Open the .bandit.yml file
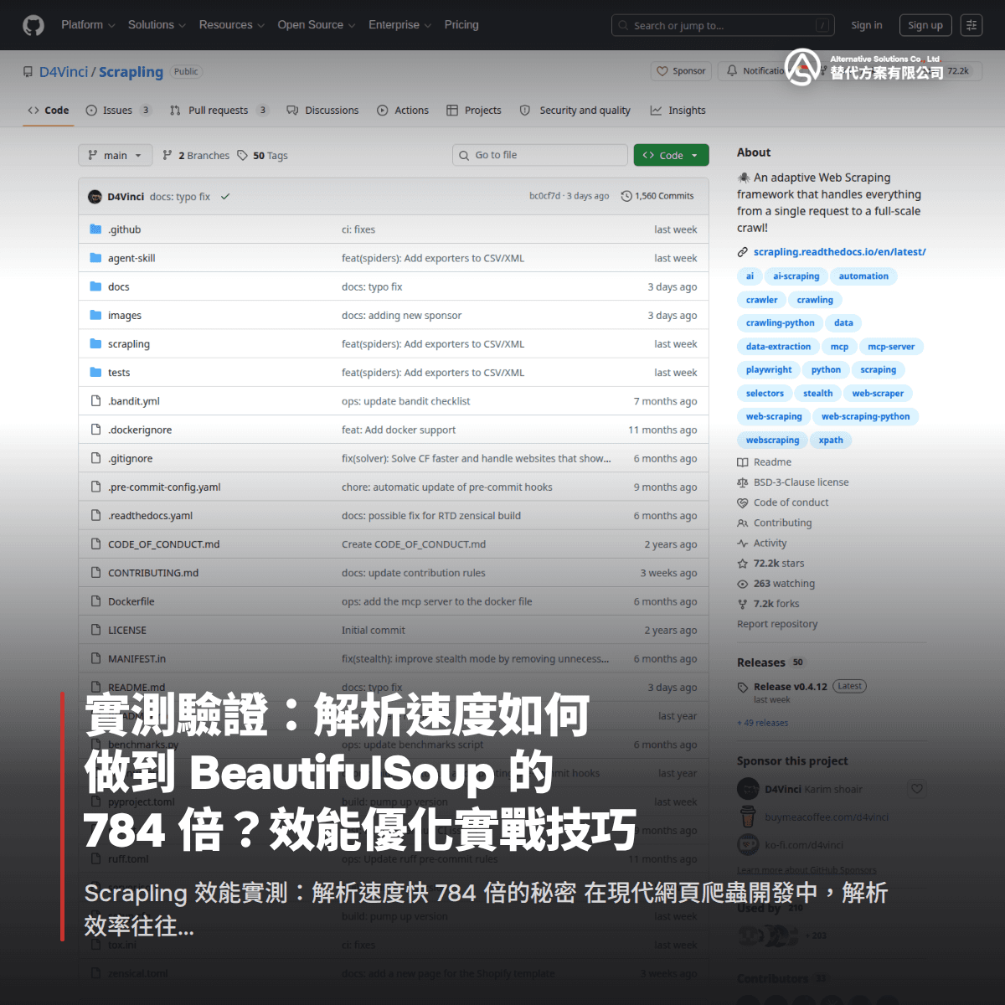The height and width of the screenshot is (1005, 1005). point(134,401)
